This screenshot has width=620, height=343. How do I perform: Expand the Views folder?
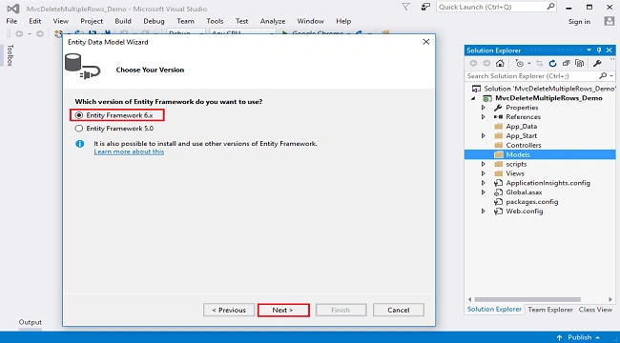coord(484,173)
